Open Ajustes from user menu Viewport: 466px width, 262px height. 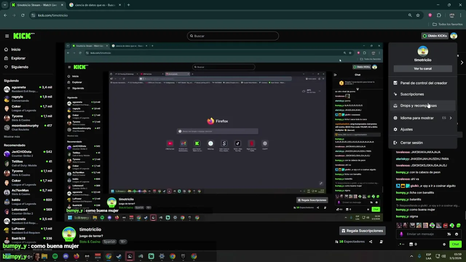point(423,129)
